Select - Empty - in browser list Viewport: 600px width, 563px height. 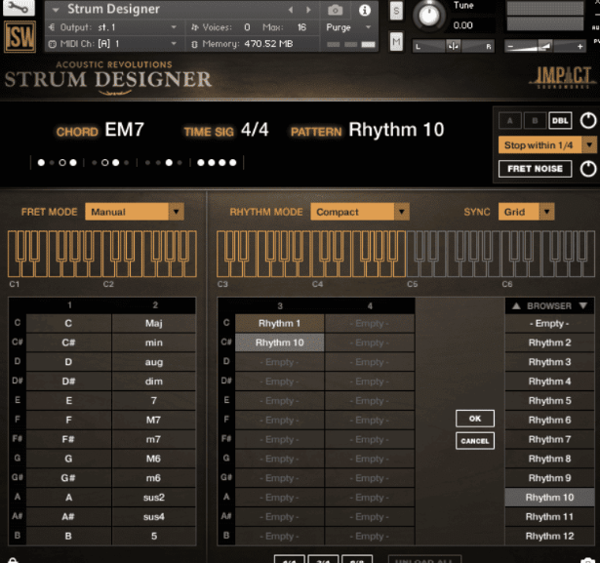coord(549,323)
